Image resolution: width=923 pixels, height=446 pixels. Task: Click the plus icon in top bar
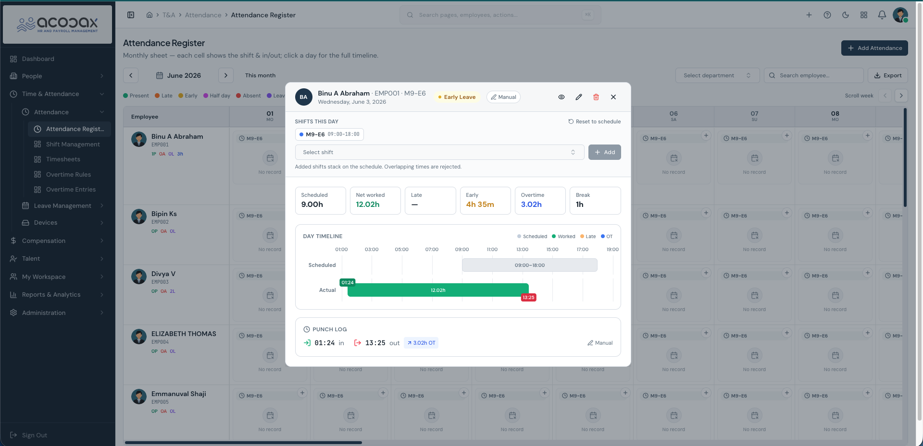809,15
